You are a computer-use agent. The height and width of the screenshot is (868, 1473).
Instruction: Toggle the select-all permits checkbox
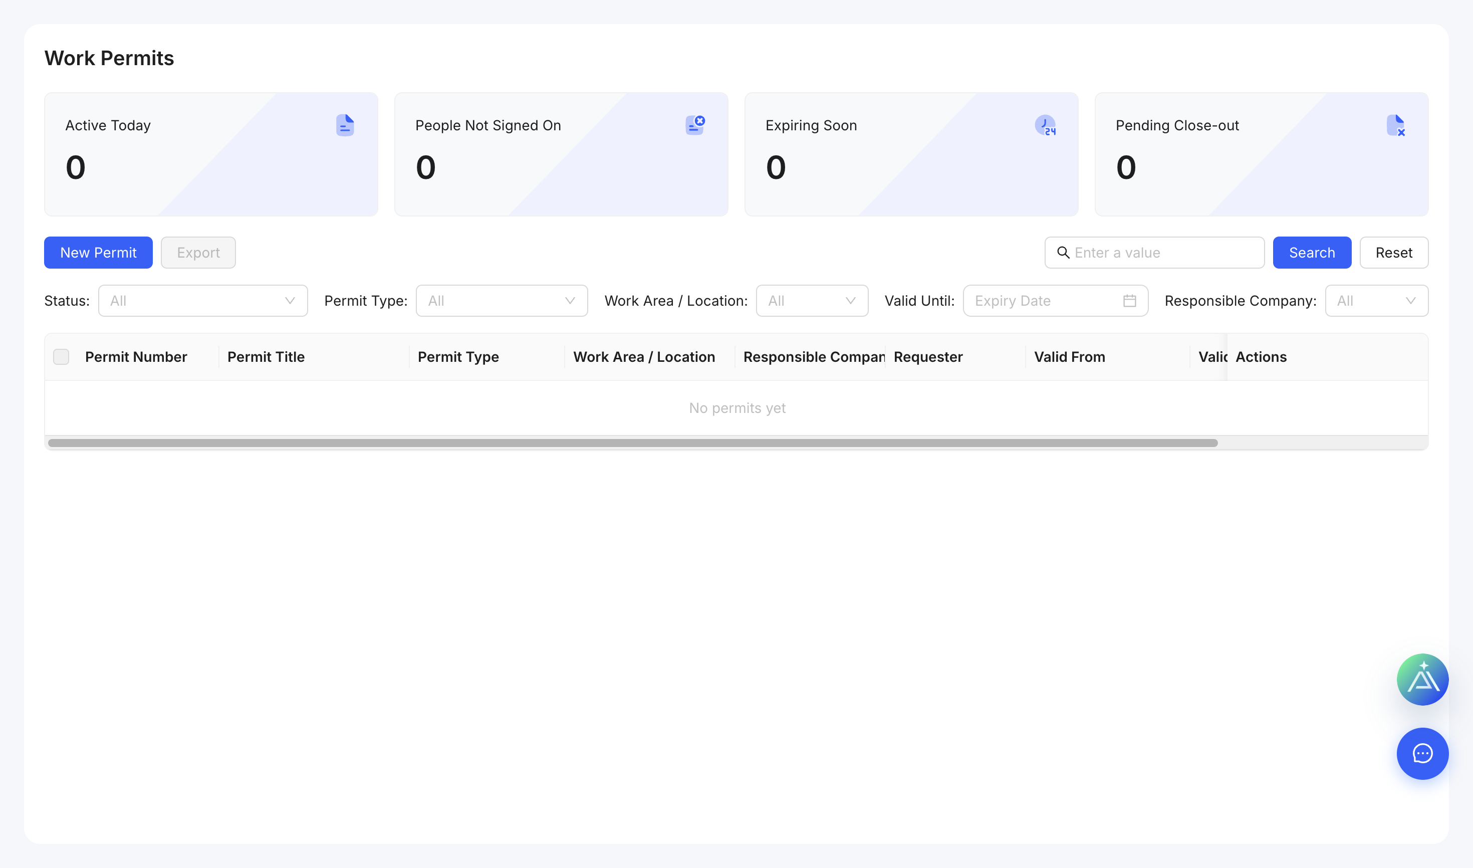(x=62, y=357)
